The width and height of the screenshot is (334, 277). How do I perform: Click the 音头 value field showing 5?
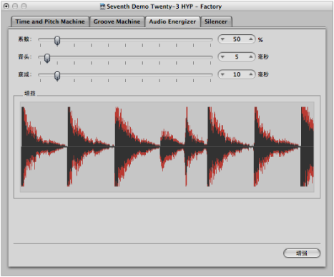[x=237, y=57]
